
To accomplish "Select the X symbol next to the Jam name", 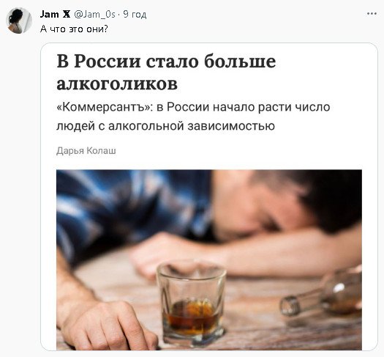I will point(66,15).
